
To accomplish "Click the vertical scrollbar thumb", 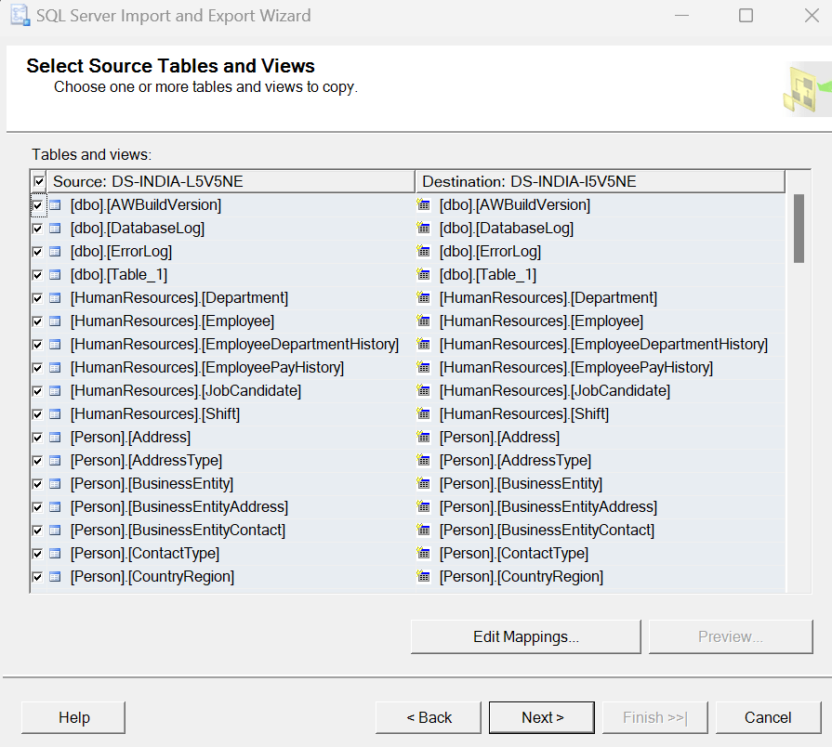I will click(x=799, y=229).
